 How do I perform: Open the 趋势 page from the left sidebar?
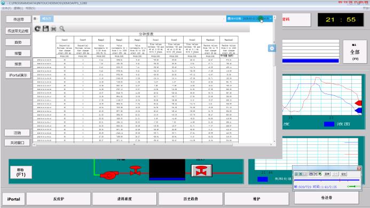(x=18, y=42)
